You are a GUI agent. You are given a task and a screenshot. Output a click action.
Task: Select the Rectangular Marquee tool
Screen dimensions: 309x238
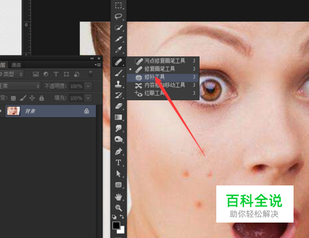(119, 5)
